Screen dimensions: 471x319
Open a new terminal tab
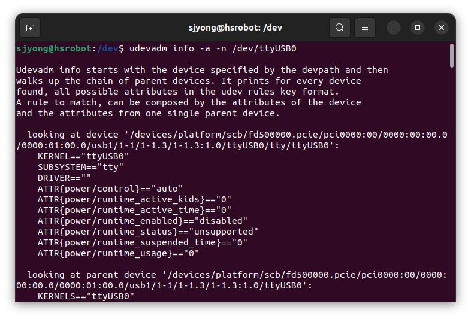(30, 28)
